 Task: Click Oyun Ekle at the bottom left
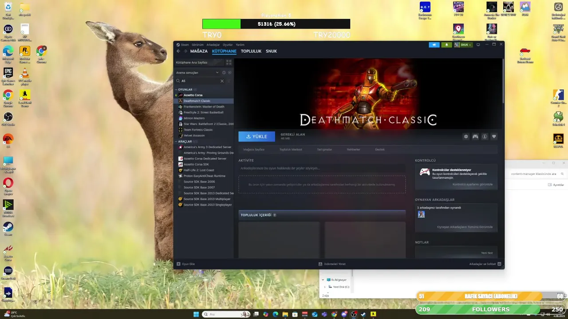pos(185,264)
